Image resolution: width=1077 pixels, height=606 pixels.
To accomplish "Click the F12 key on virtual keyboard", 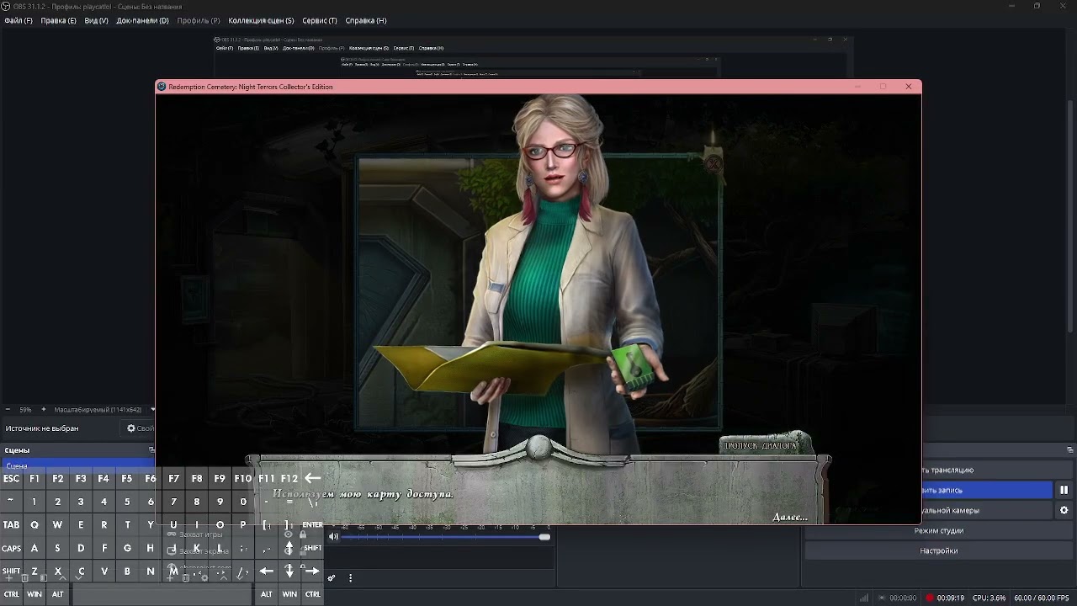I will pyautogui.click(x=289, y=478).
